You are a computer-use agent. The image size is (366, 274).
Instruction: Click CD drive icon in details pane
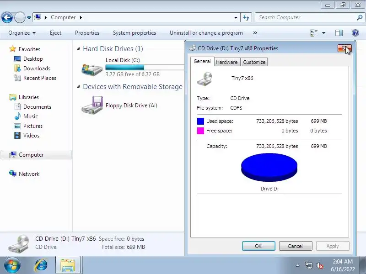[19, 244]
